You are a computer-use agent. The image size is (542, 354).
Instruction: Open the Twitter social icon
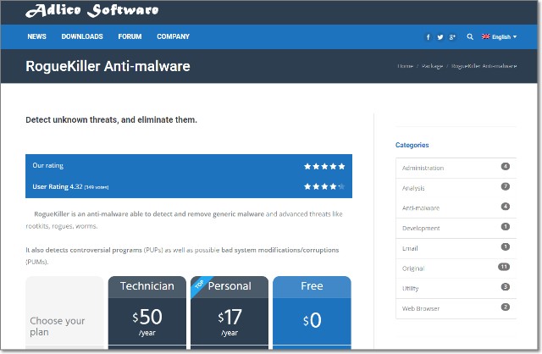coord(440,37)
